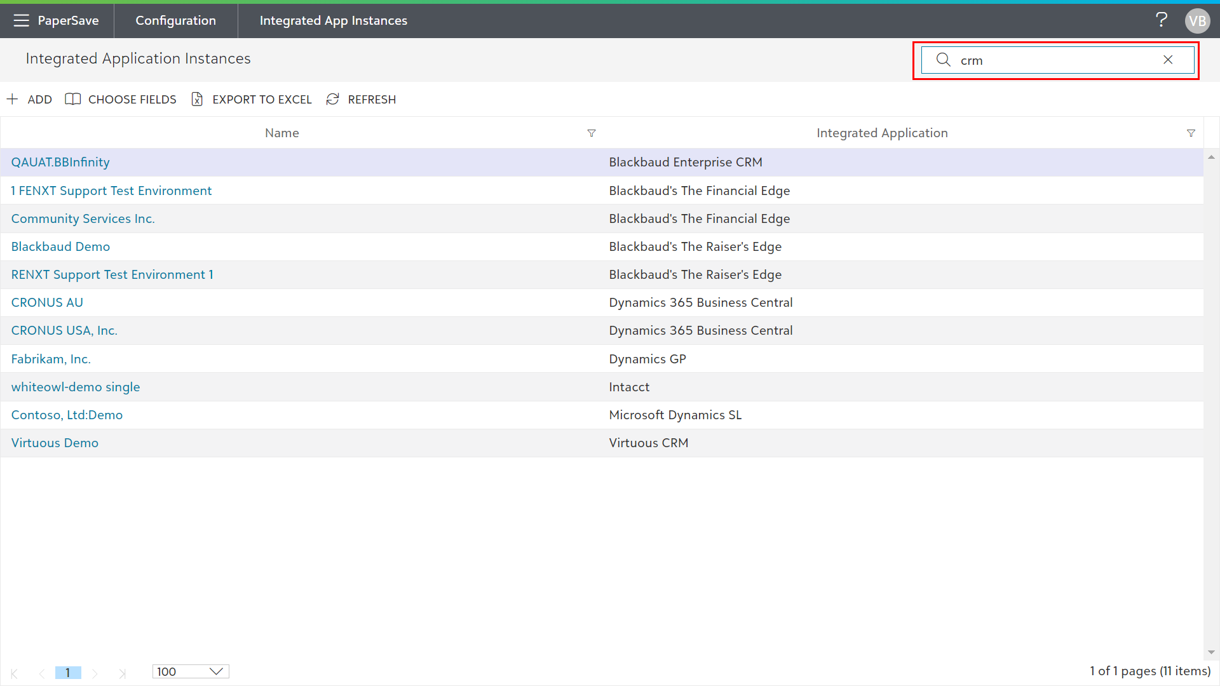Go to page 1 in pager
1220x686 pixels.
tap(68, 672)
